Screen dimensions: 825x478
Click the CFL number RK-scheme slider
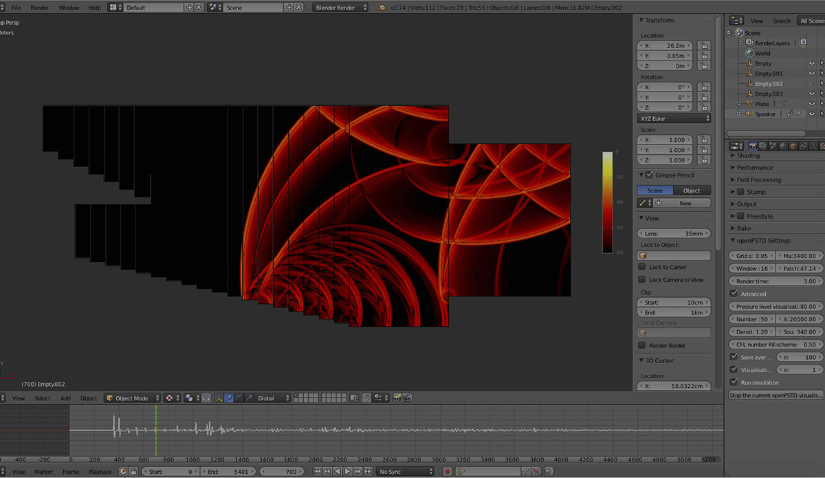click(x=776, y=345)
